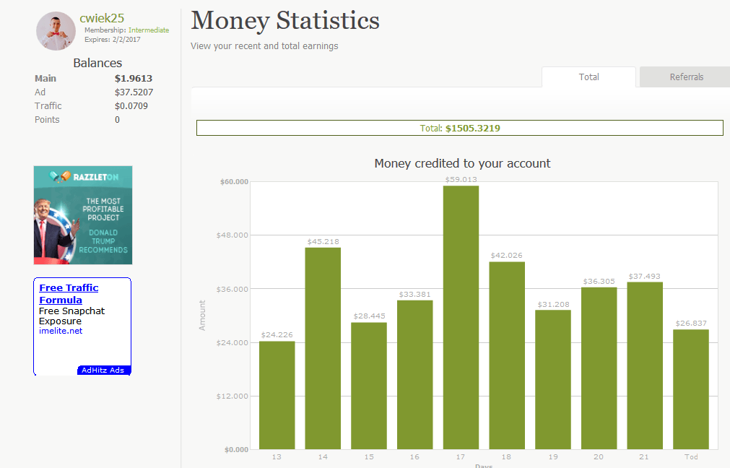730x468 pixels.
Task: Click the Razzleton banner advertisement
Action: pos(83,215)
